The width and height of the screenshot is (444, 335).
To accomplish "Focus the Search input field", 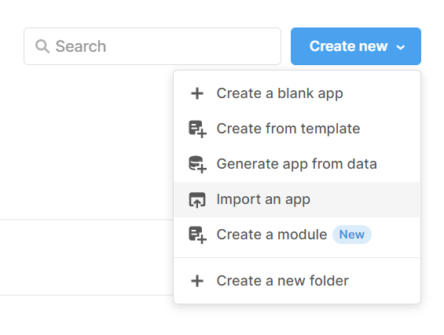I will pyautogui.click(x=152, y=46).
